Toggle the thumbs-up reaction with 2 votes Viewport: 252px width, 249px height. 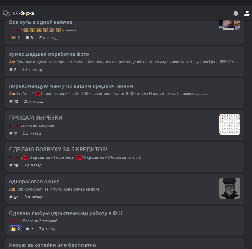(15, 229)
